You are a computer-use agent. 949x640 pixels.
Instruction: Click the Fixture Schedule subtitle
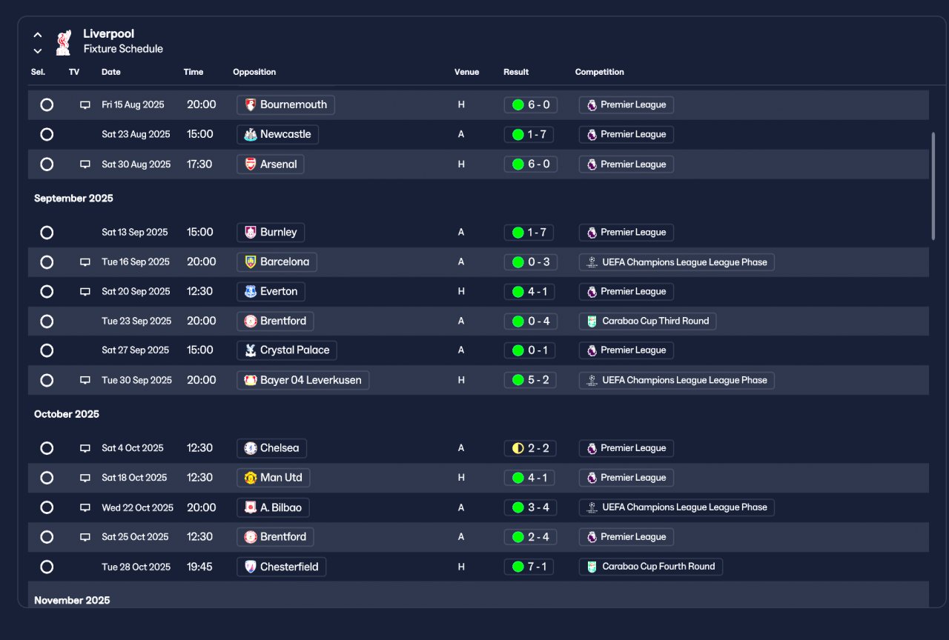click(123, 49)
